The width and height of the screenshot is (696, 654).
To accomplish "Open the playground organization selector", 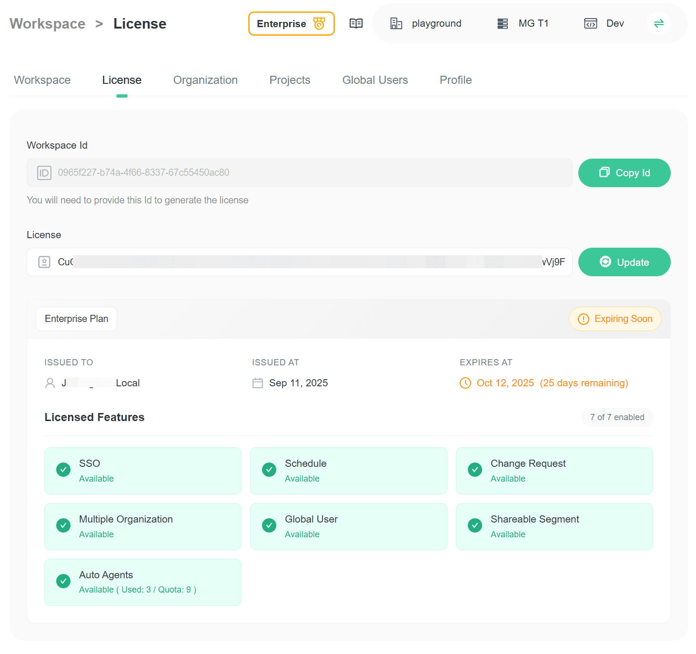I will tap(436, 23).
